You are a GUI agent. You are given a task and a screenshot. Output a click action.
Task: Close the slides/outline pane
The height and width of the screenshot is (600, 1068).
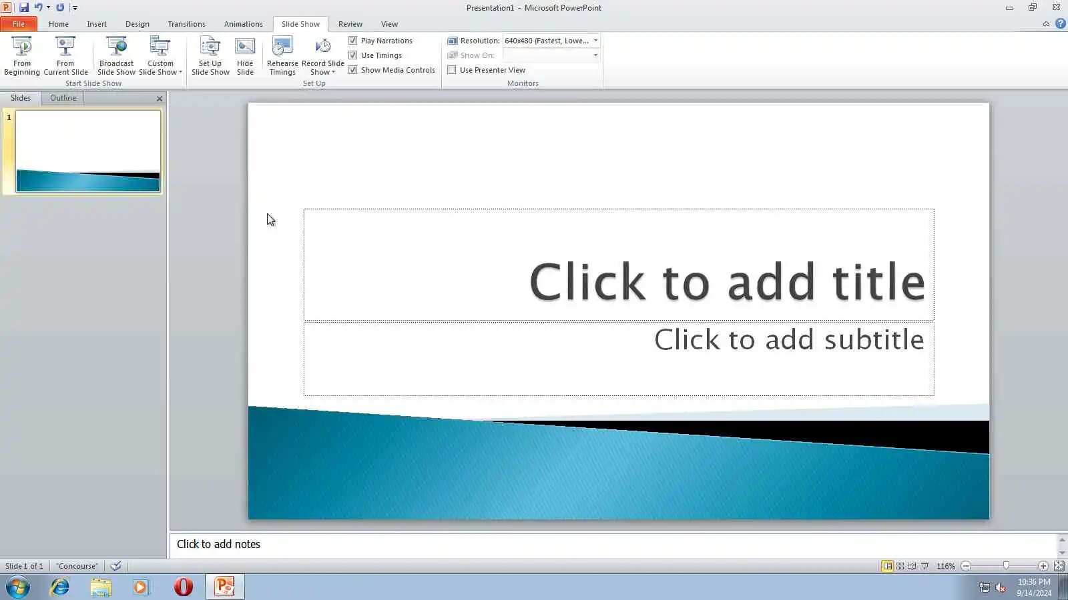pos(160,99)
